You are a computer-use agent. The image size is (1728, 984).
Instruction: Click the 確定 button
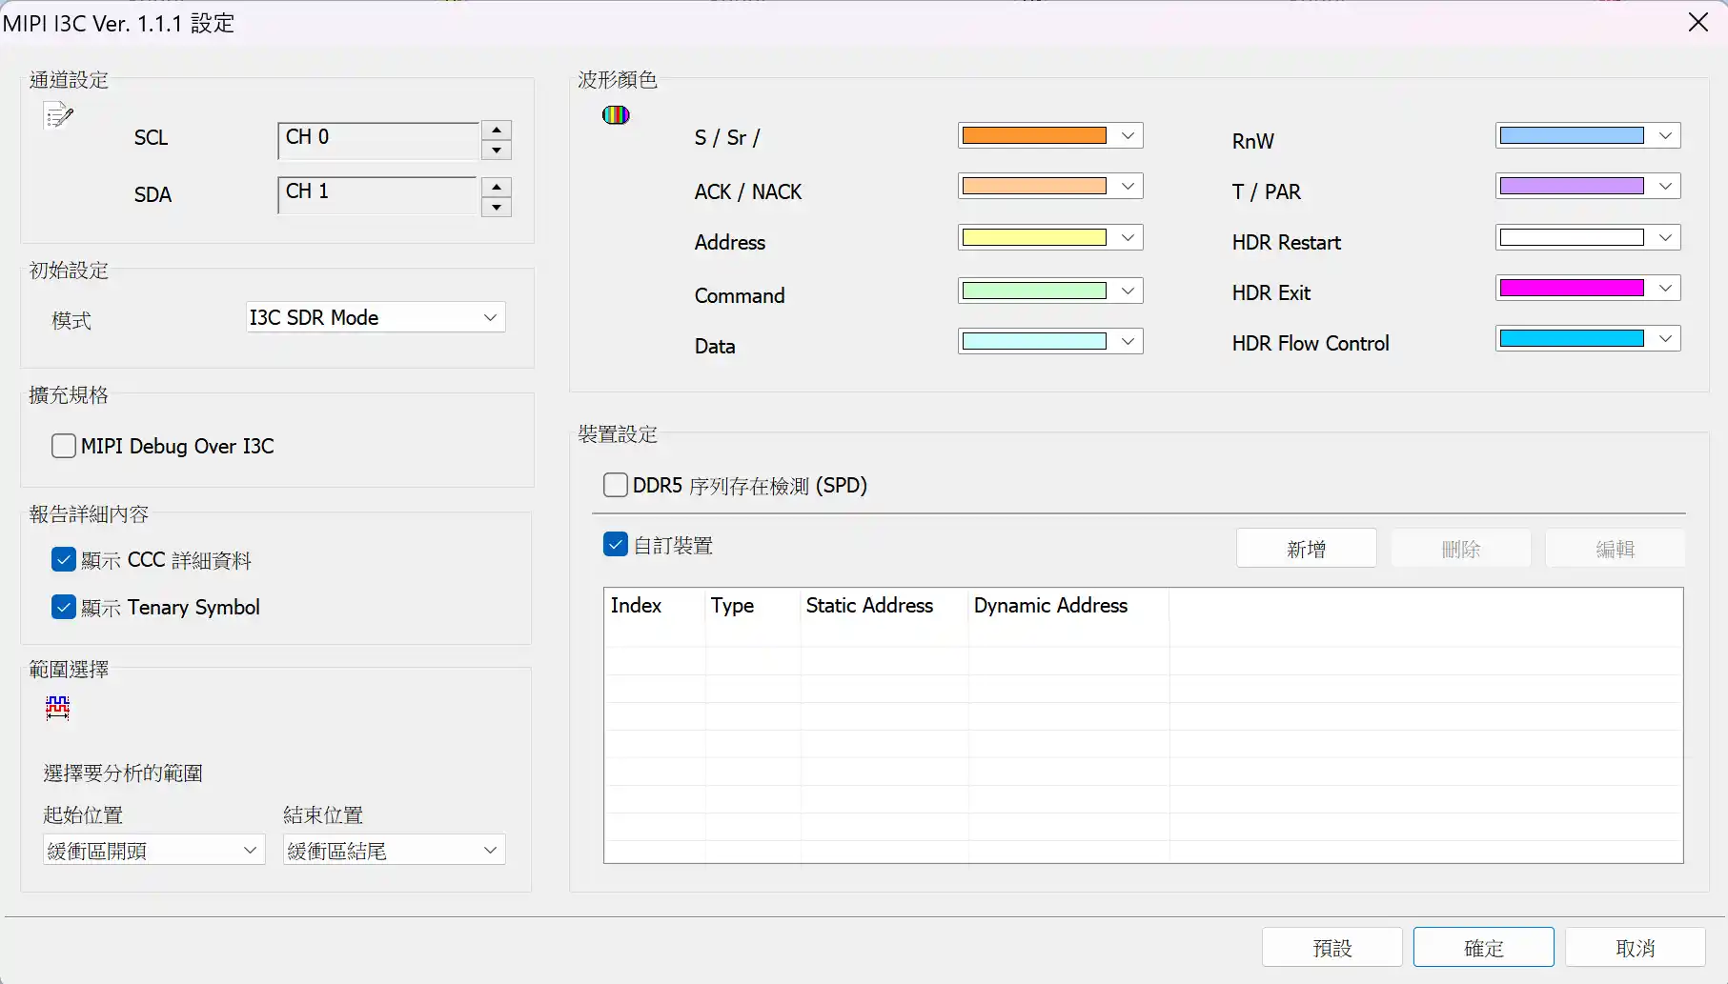click(1484, 948)
